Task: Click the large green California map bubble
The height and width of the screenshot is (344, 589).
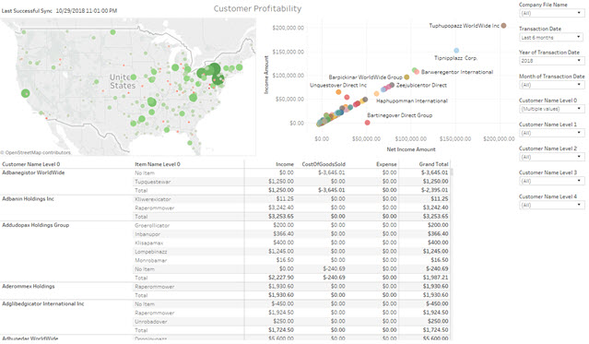Action: coord(25,93)
